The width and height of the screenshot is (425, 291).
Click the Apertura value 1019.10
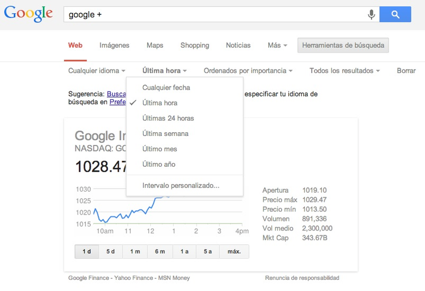[314, 190]
